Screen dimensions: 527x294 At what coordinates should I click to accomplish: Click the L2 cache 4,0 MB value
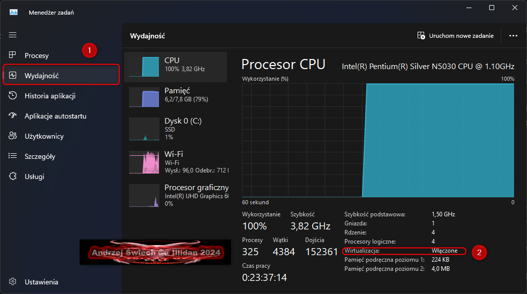pyautogui.click(x=440, y=269)
